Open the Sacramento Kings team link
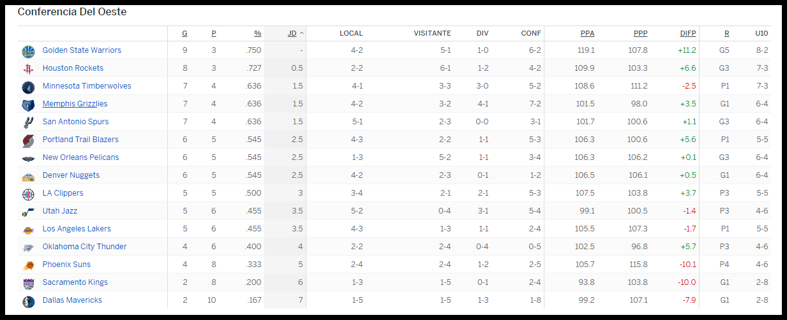787x320 pixels. 75,282
